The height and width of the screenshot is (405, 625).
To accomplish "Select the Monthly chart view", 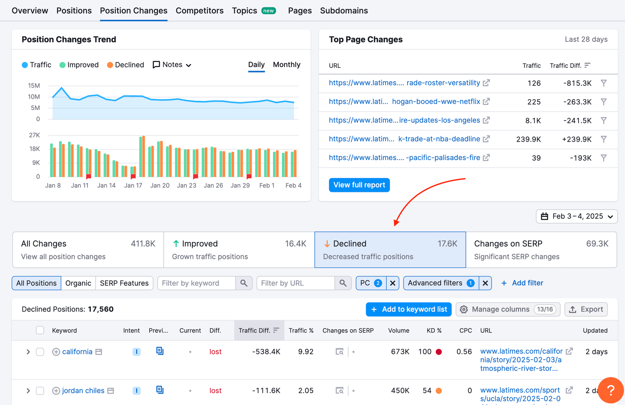I will [x=286, y=65].
